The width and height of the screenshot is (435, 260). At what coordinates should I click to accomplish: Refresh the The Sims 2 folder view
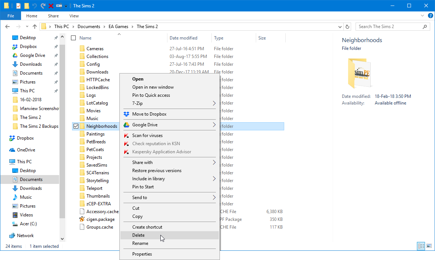point(347,27)
